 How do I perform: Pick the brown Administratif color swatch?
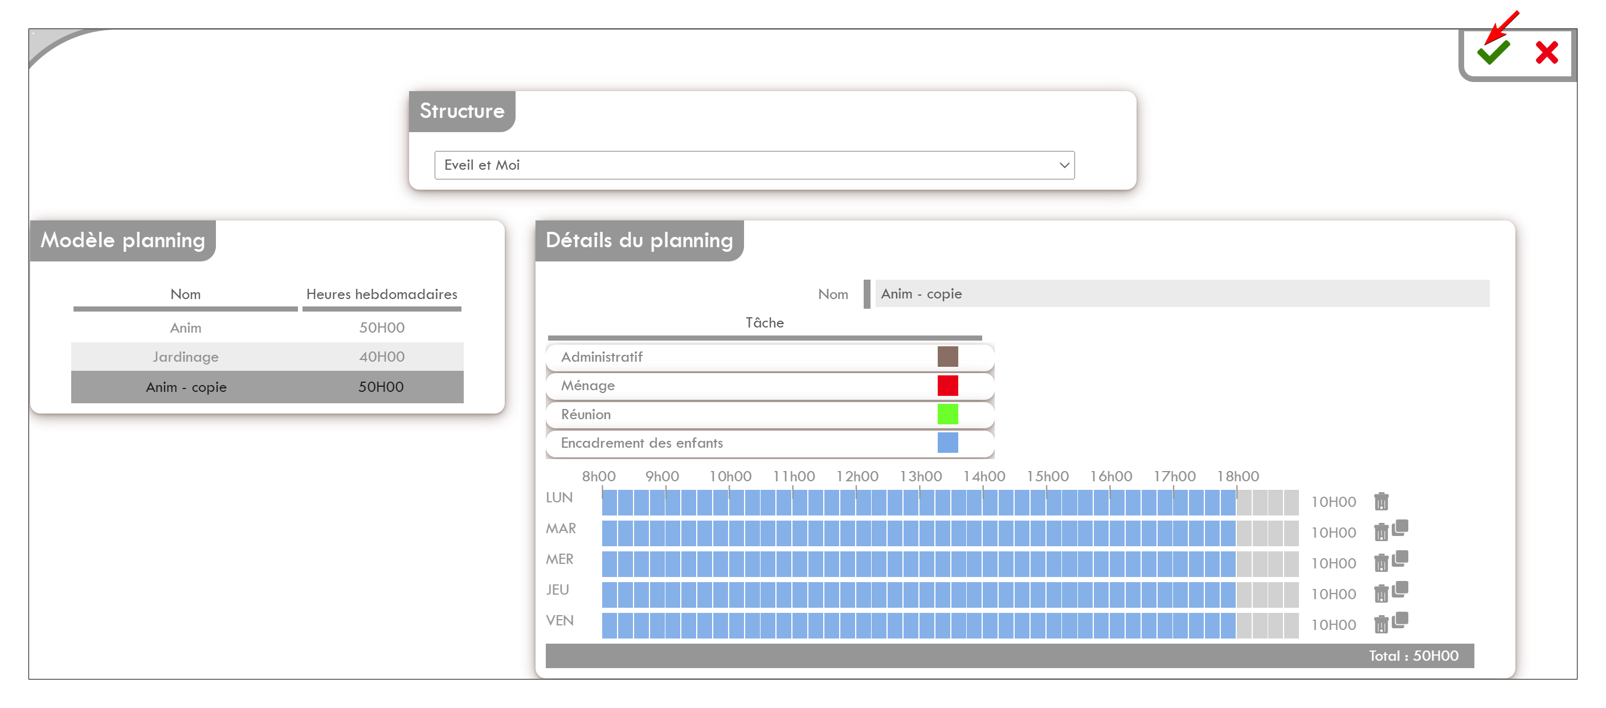(947, 357)
